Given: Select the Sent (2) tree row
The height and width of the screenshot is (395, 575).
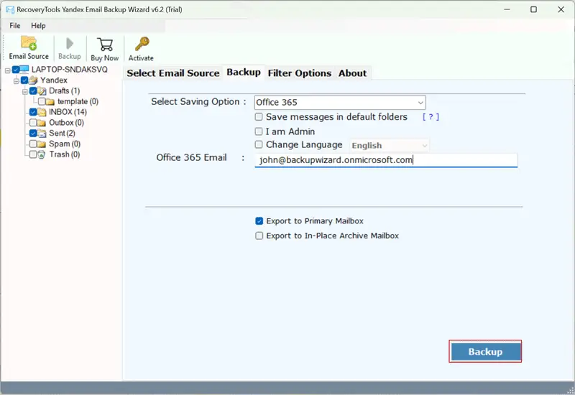Looking at the screenshot, I should point(62,134).
